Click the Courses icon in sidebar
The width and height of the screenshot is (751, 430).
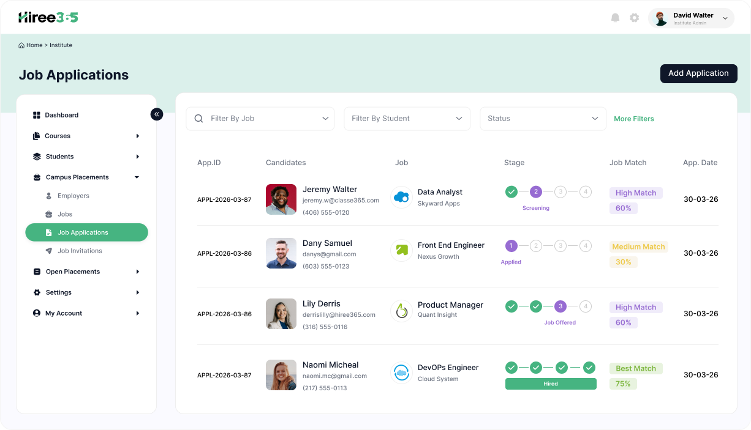point(37,136)
